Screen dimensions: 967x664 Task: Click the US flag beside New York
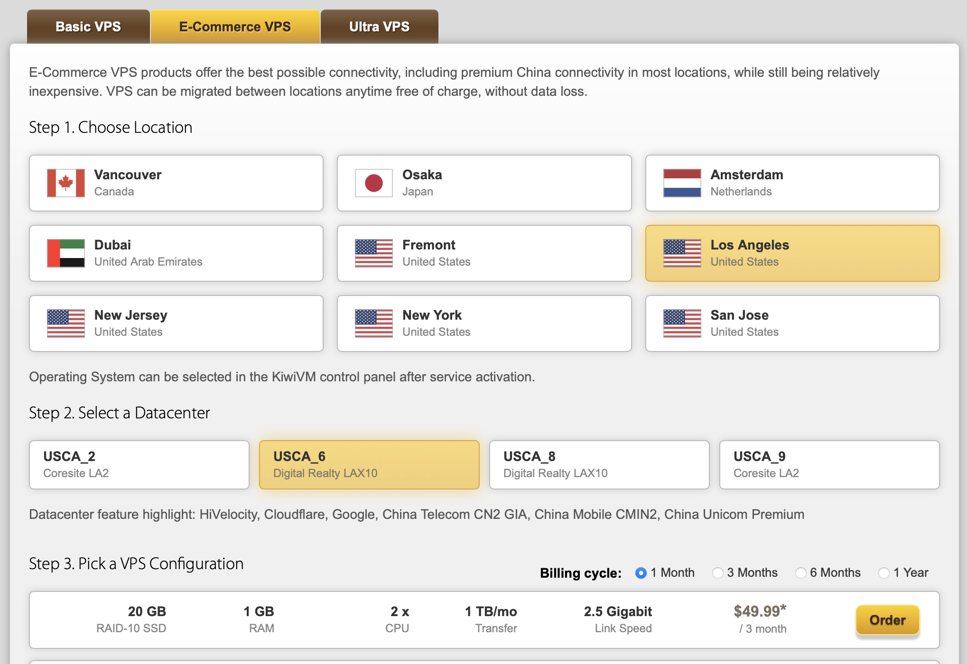[x=373, y=323]
